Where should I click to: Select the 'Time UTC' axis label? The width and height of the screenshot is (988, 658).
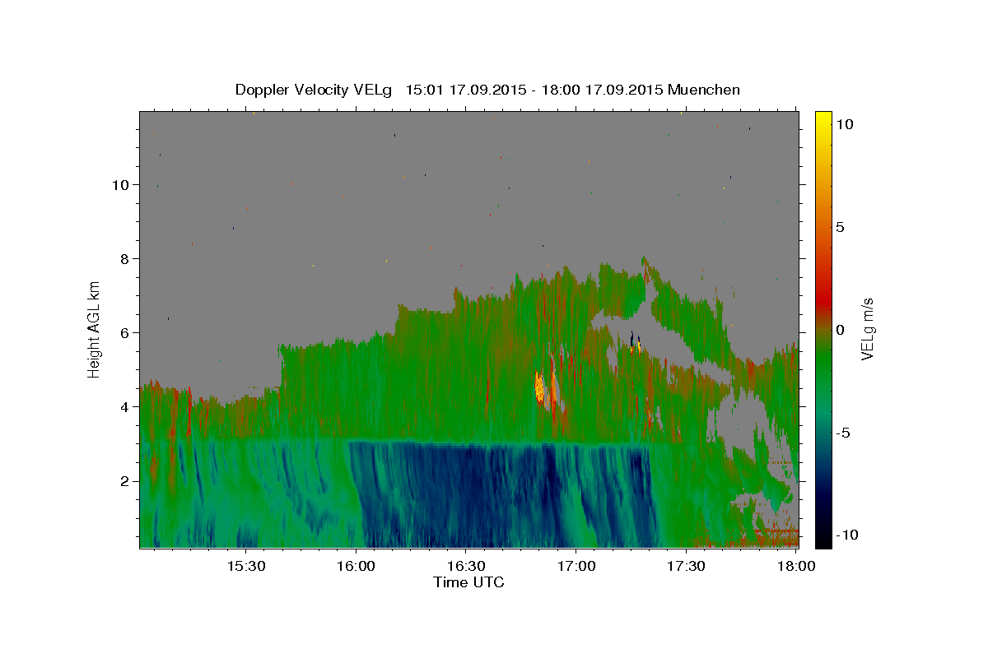468,582
